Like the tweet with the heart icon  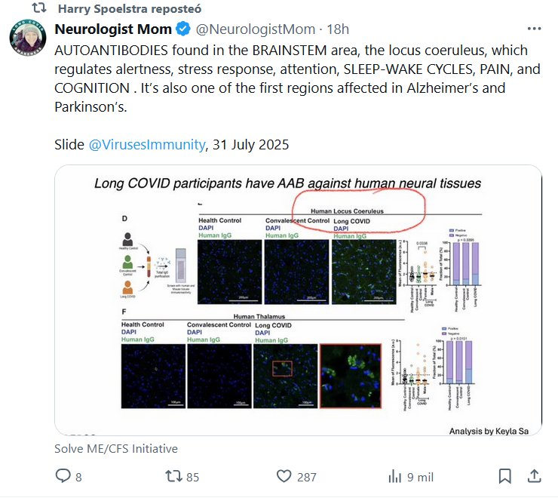284,476
